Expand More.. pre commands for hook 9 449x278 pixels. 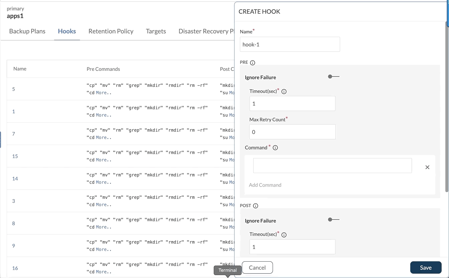(x=104, y=249)
